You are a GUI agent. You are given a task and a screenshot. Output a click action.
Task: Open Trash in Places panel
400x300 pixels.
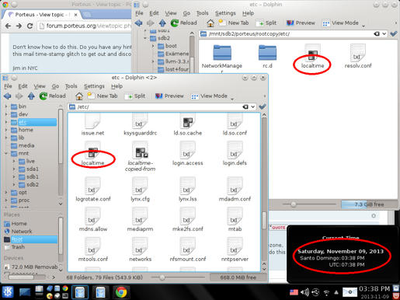15,247
